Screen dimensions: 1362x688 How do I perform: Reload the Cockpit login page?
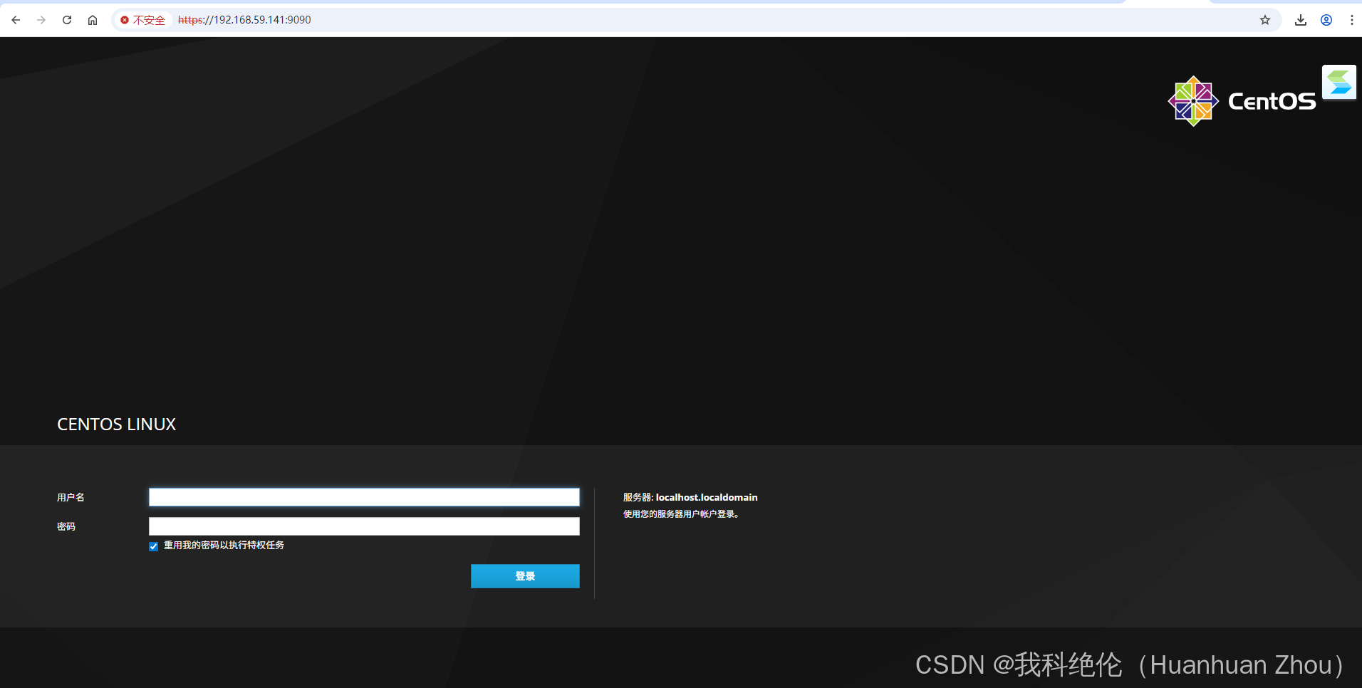click(67, 20)
